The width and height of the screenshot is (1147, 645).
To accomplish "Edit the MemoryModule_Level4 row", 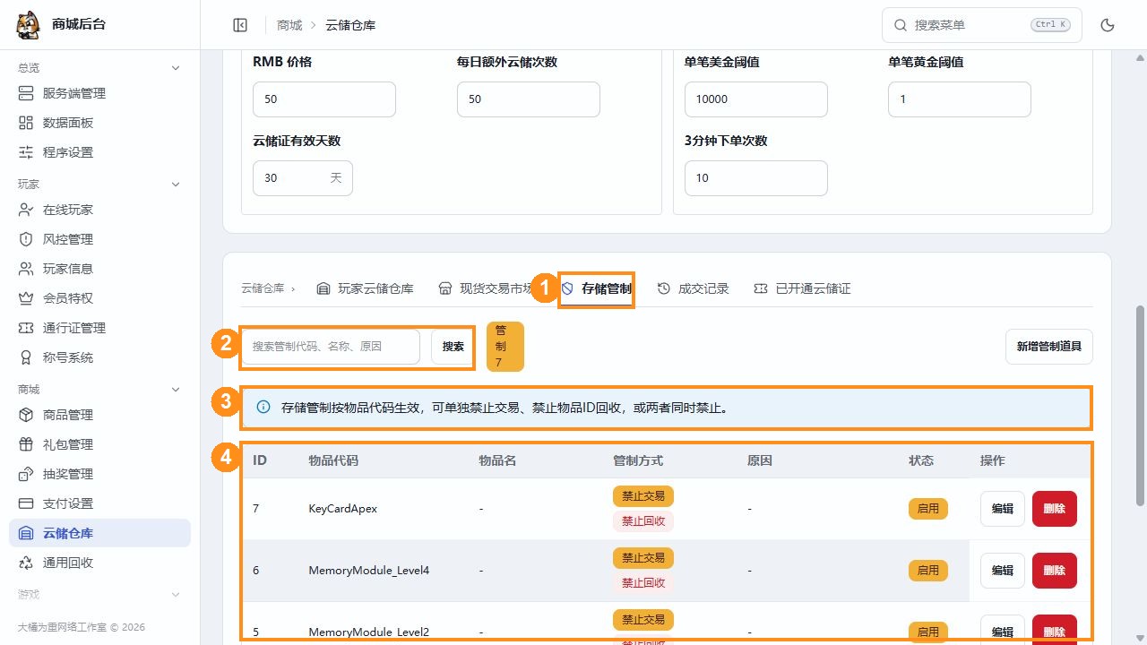I will [1003, 571].
